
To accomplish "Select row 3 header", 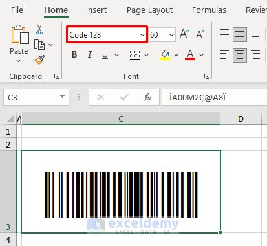I will (8, 192).
